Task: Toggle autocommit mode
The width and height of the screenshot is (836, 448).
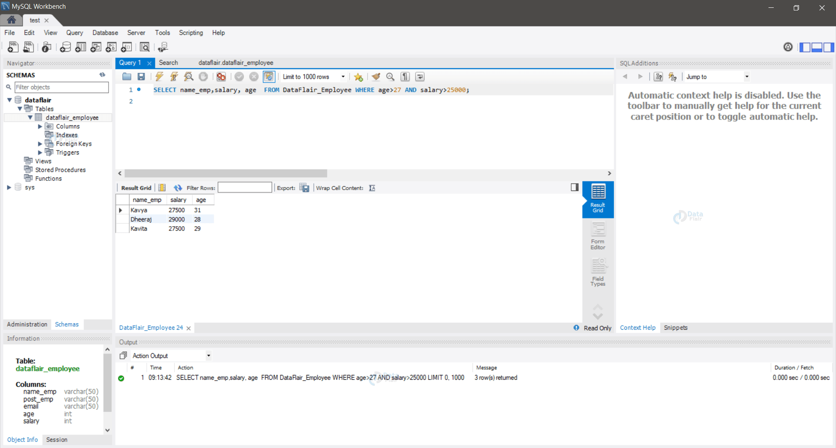Action: coord(269,77)
